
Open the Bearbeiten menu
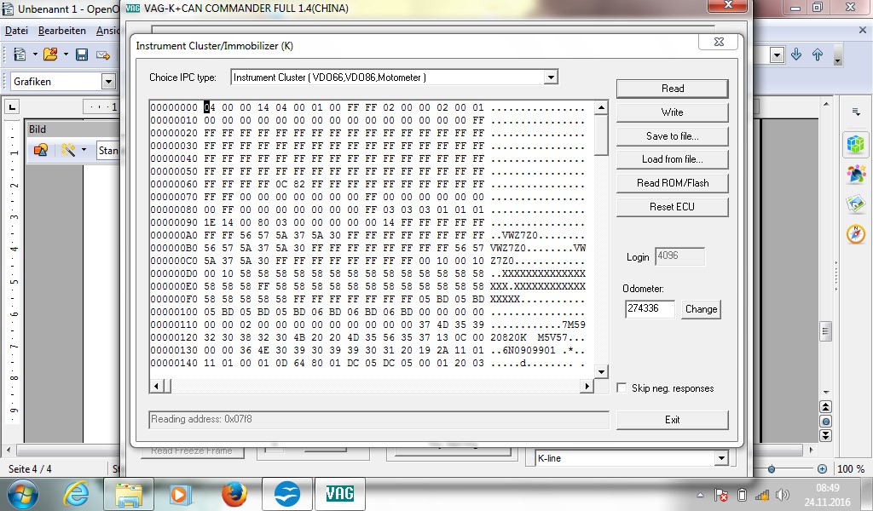[x=61, y=31]
